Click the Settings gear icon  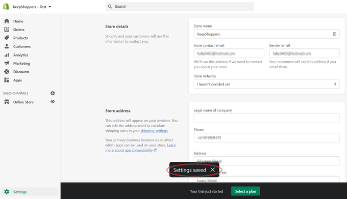[7, 192]
